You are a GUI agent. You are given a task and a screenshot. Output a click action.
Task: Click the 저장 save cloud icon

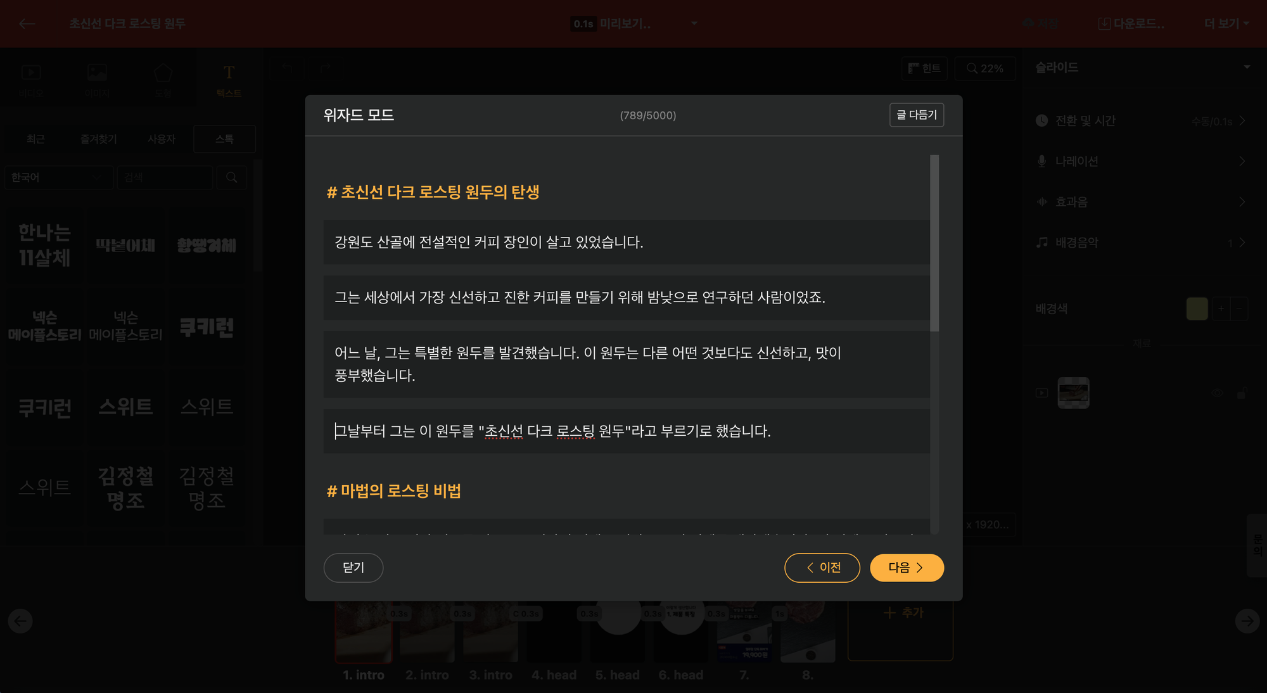coord(1028,23)
